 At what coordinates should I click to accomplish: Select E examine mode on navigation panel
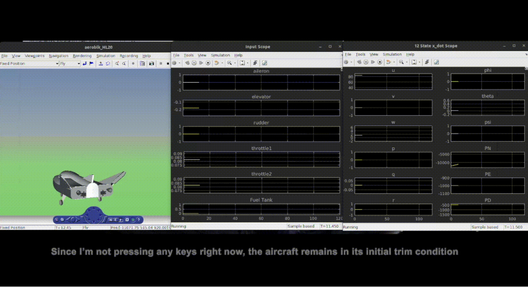click(x=116, y=220)
